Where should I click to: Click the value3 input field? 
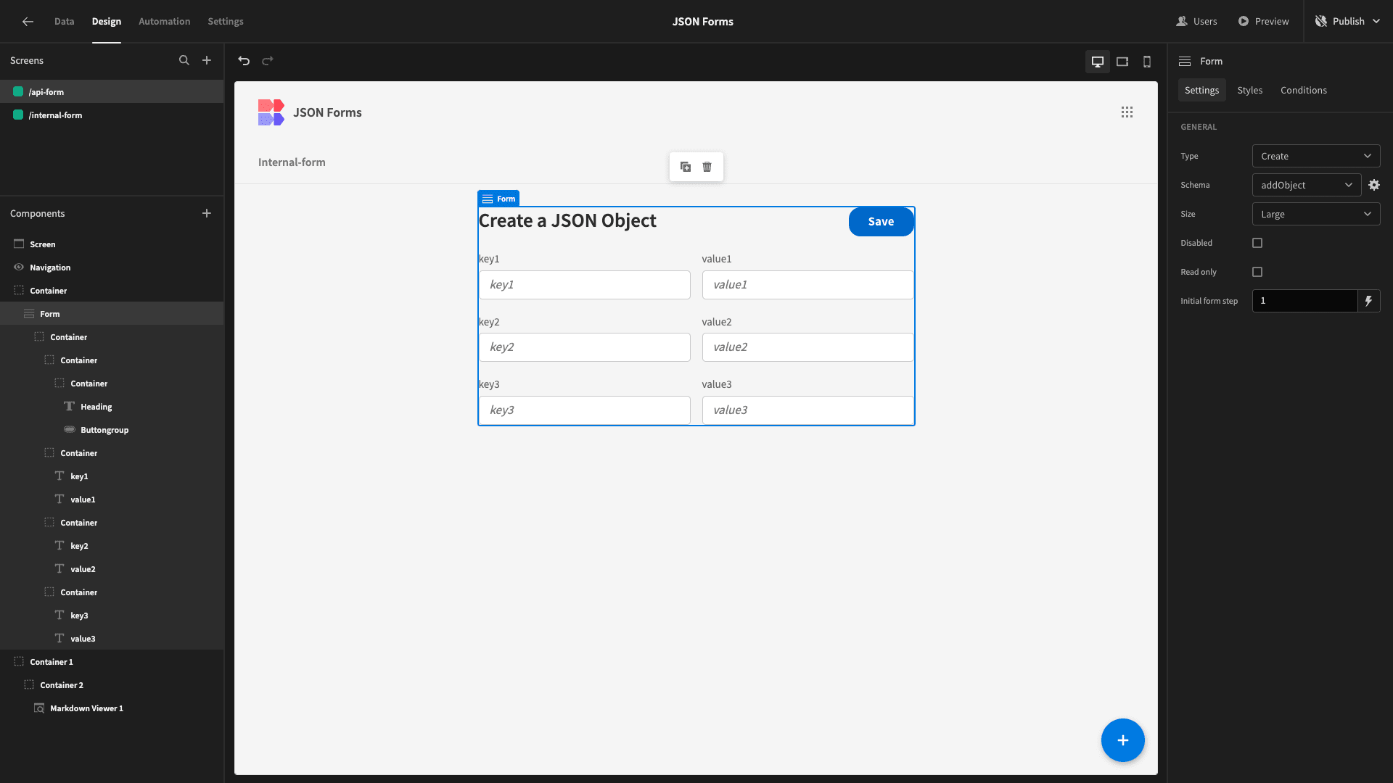point(808,410)
